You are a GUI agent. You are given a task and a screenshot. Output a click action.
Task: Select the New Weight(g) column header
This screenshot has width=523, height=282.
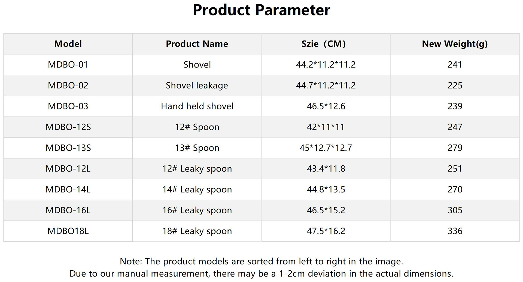pos(455,44)
